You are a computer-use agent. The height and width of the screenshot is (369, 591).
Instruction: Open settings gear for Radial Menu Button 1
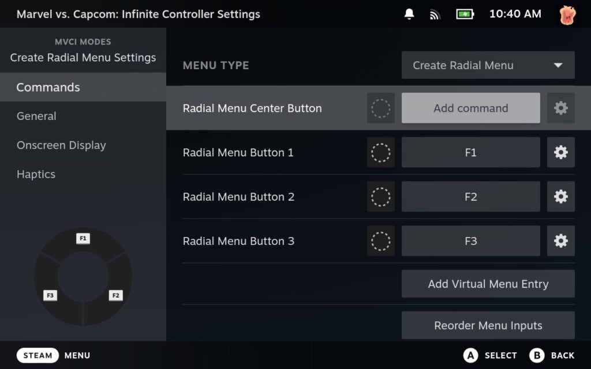(x=560, y=152)
